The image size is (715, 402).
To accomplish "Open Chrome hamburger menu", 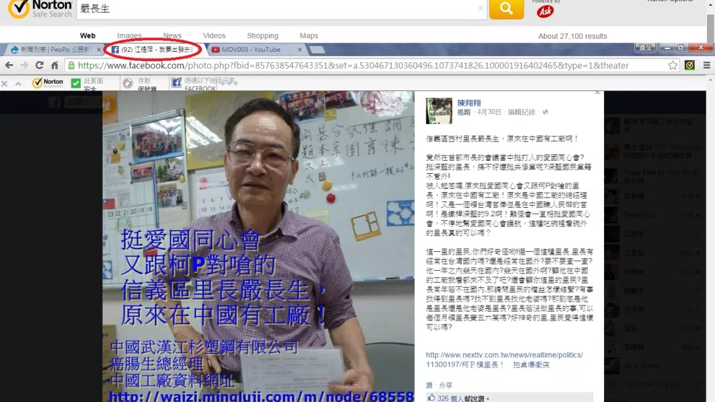I will 706,65.
